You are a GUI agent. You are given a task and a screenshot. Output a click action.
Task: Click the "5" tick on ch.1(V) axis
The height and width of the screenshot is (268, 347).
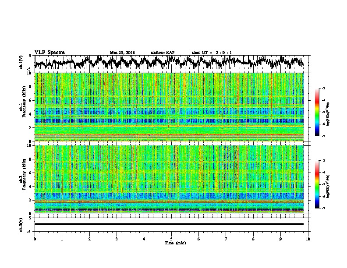[30, 56]
